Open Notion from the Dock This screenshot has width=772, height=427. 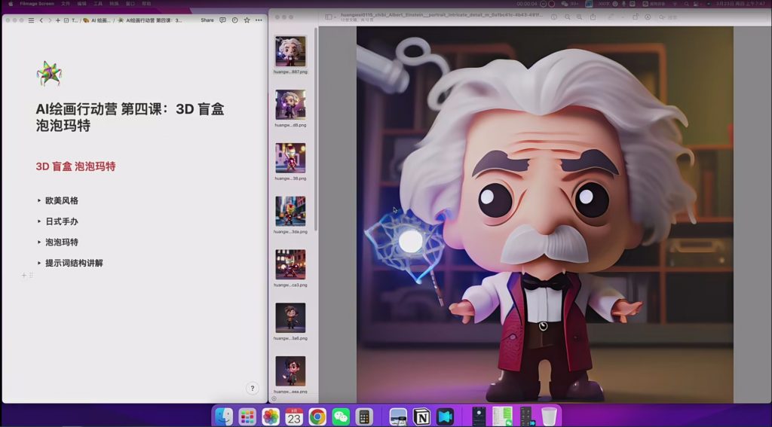[421, 416]
